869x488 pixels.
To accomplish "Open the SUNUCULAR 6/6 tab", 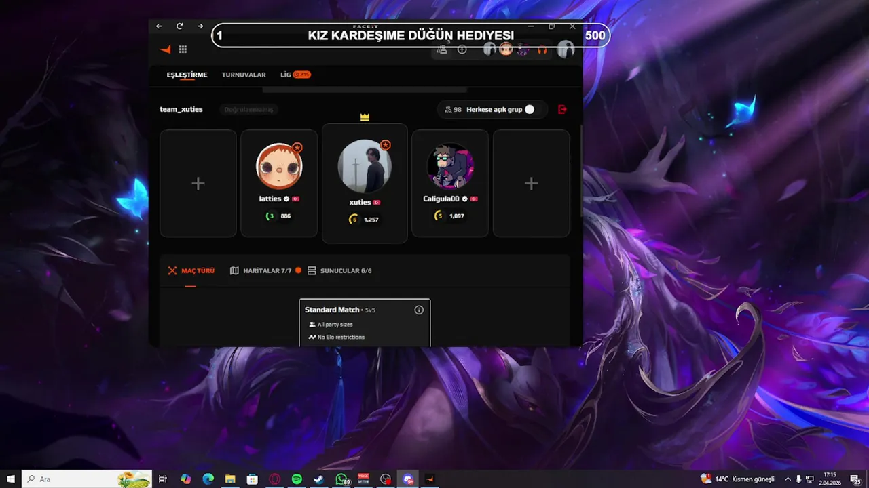I will (x=339, y=270).
